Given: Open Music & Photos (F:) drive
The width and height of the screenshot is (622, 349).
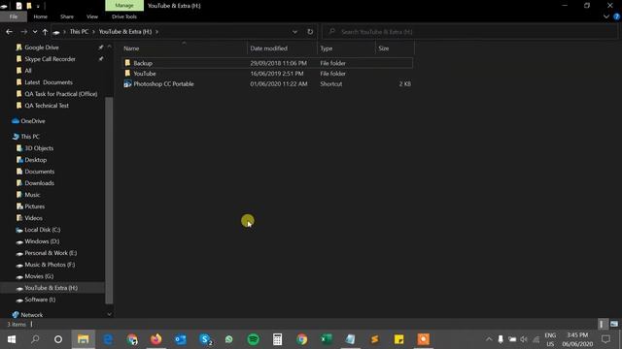Looking at the screenshot, I should [50, 265].
